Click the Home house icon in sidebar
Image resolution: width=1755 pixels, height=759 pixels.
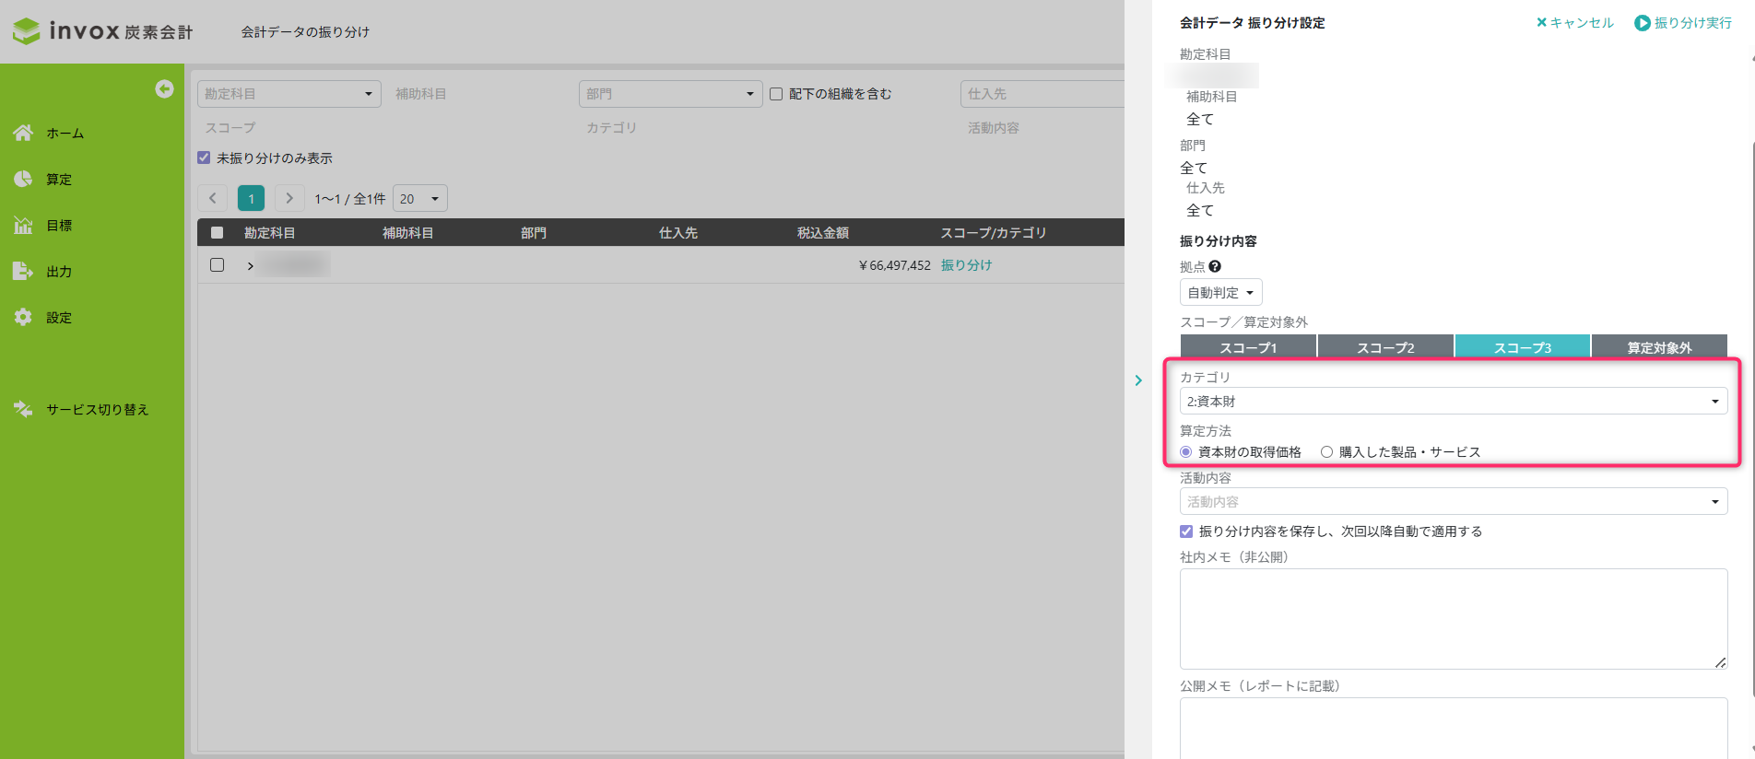[23, 133]
